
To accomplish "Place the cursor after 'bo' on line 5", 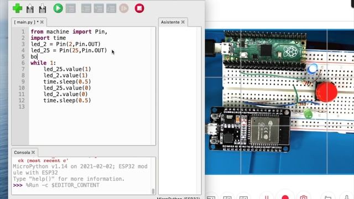I will [x=37, y=56].
